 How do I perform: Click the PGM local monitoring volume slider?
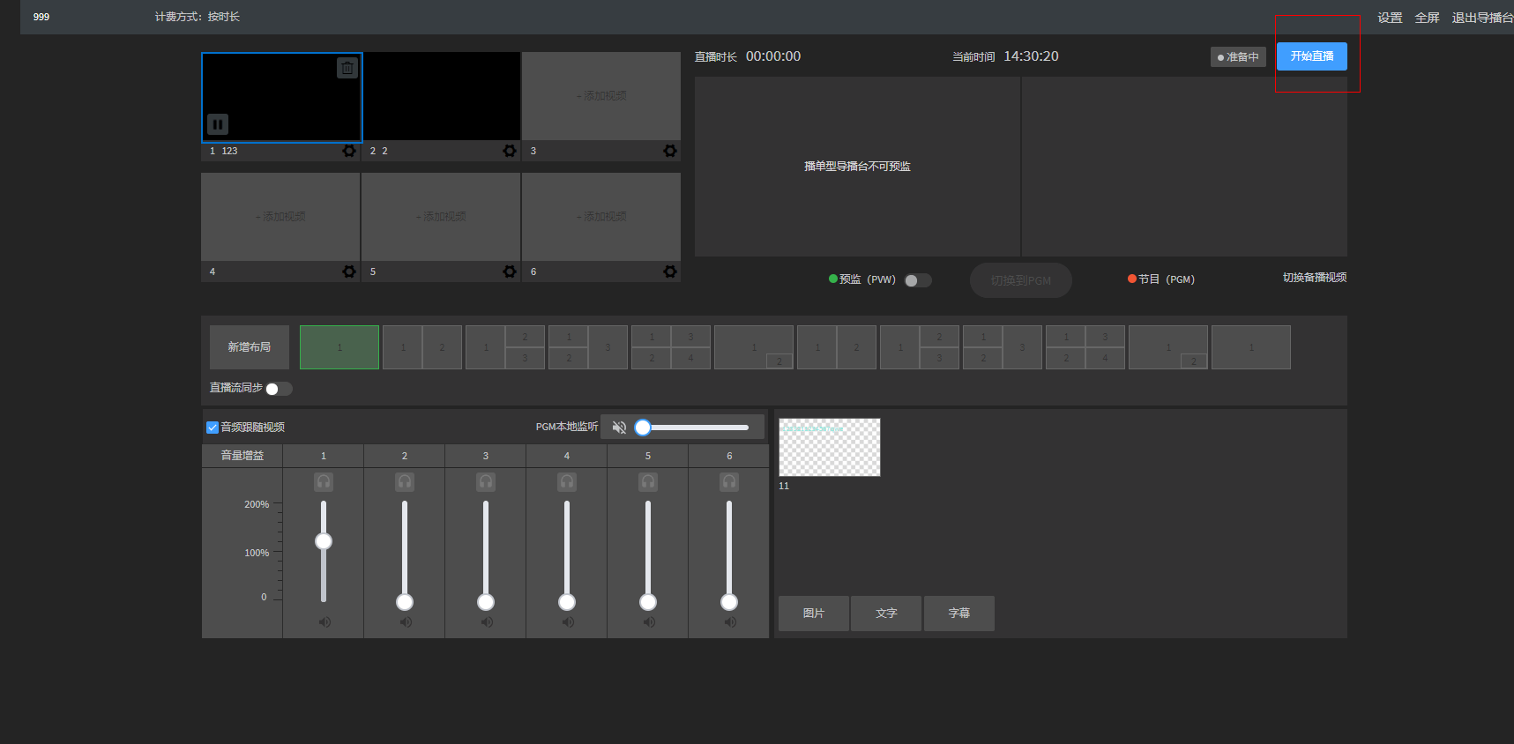(697, 428)
